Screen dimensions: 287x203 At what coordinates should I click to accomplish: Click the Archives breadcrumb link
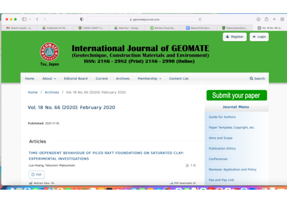(x=52, y=92)
